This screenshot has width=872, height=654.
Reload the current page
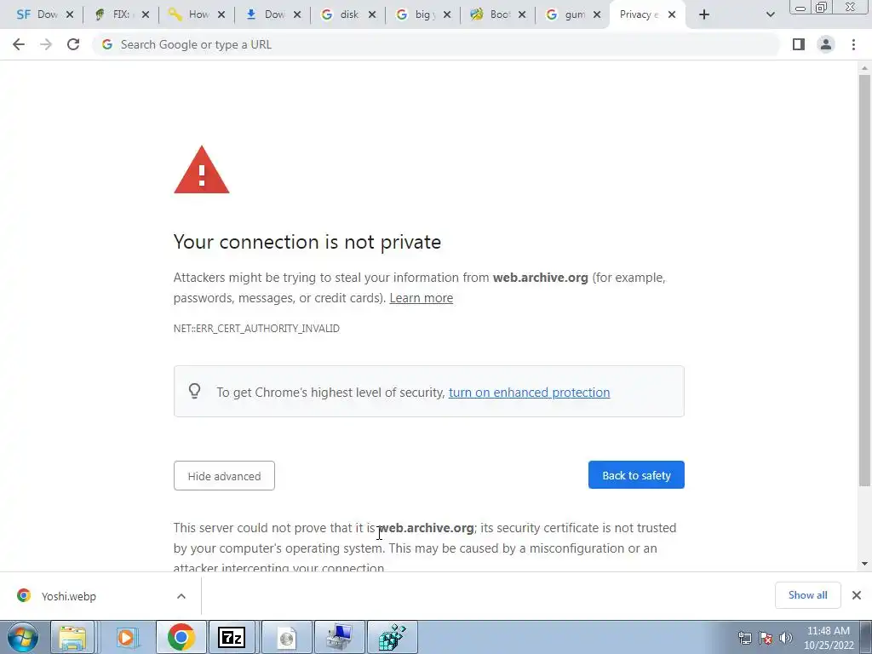pyautogui.click(x=73, y=44)
